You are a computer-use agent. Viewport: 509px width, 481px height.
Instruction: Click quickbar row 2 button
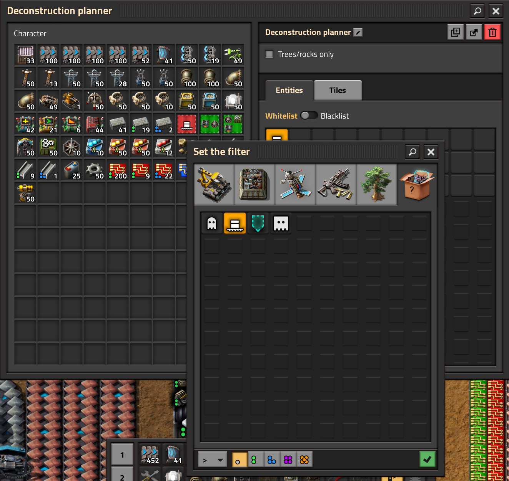[x=122, y=474]
